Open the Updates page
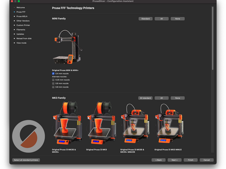226x169 pixels. pyautogui.click(x=20, y=34)
